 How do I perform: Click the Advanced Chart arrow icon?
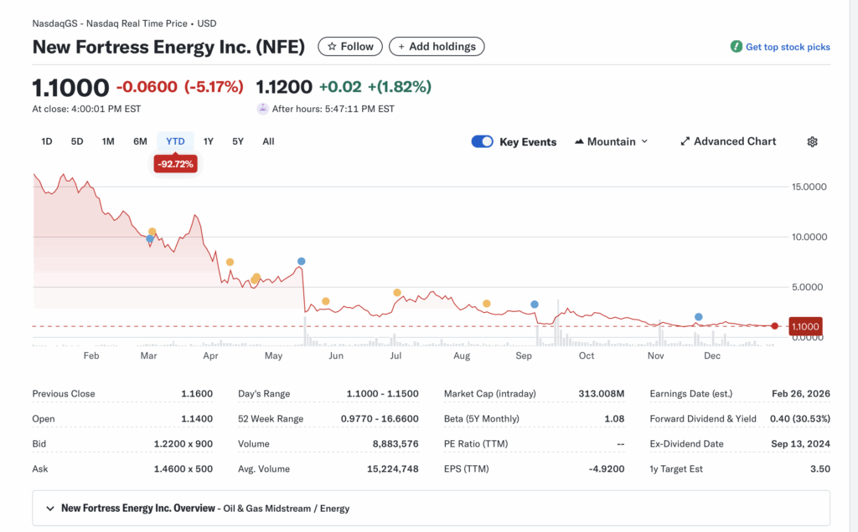pos(685,141)
